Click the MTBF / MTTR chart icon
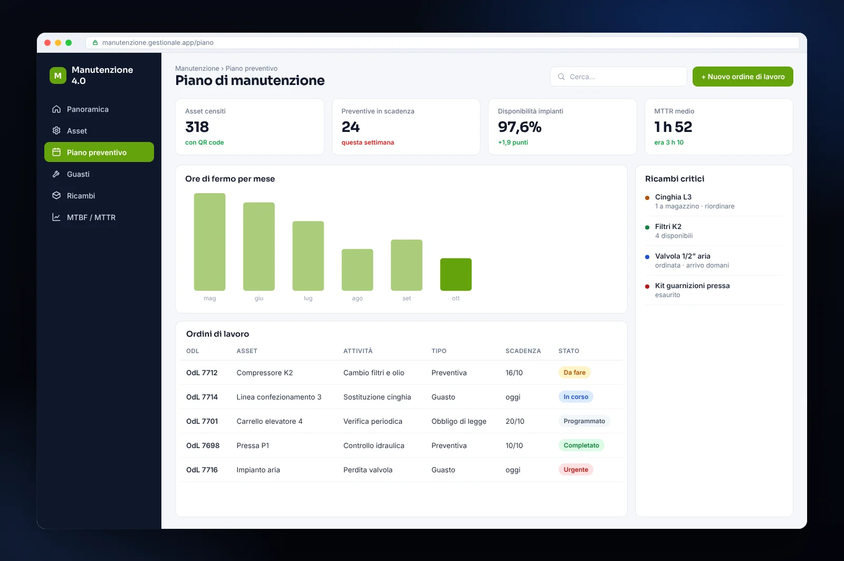This screenshot has width=844, height=561. point(56,217)
